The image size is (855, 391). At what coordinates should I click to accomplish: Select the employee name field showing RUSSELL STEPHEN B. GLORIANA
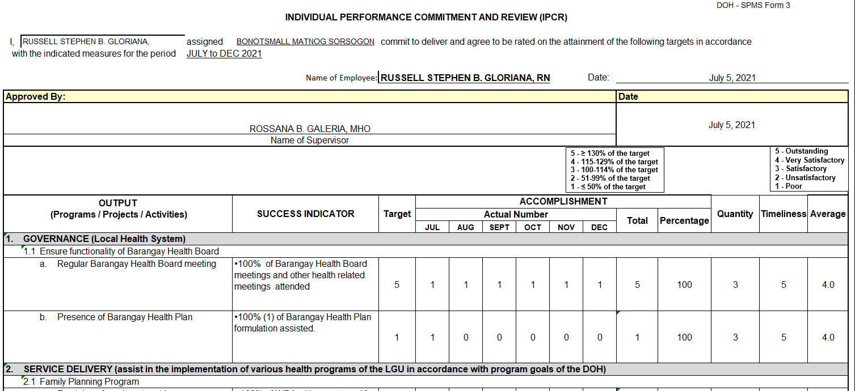464,77
